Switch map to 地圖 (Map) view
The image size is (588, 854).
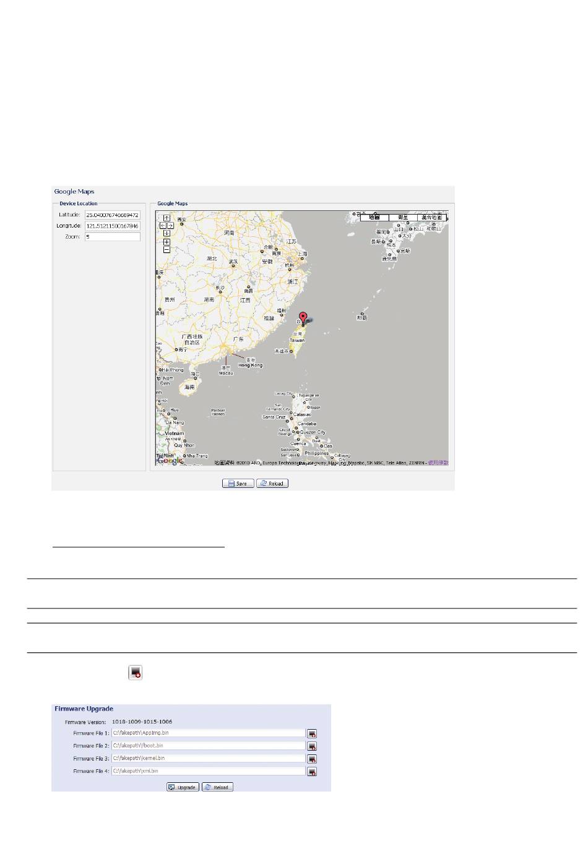point(374,218)
